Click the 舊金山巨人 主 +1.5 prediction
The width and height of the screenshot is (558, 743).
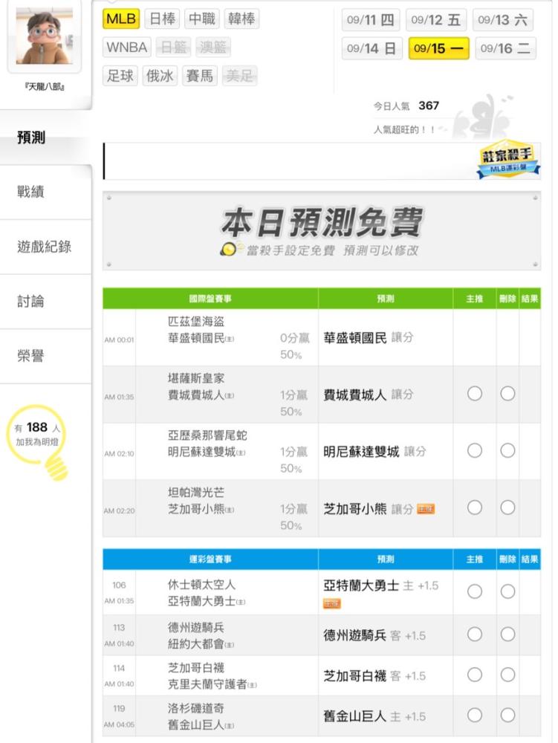coord(374,716)
